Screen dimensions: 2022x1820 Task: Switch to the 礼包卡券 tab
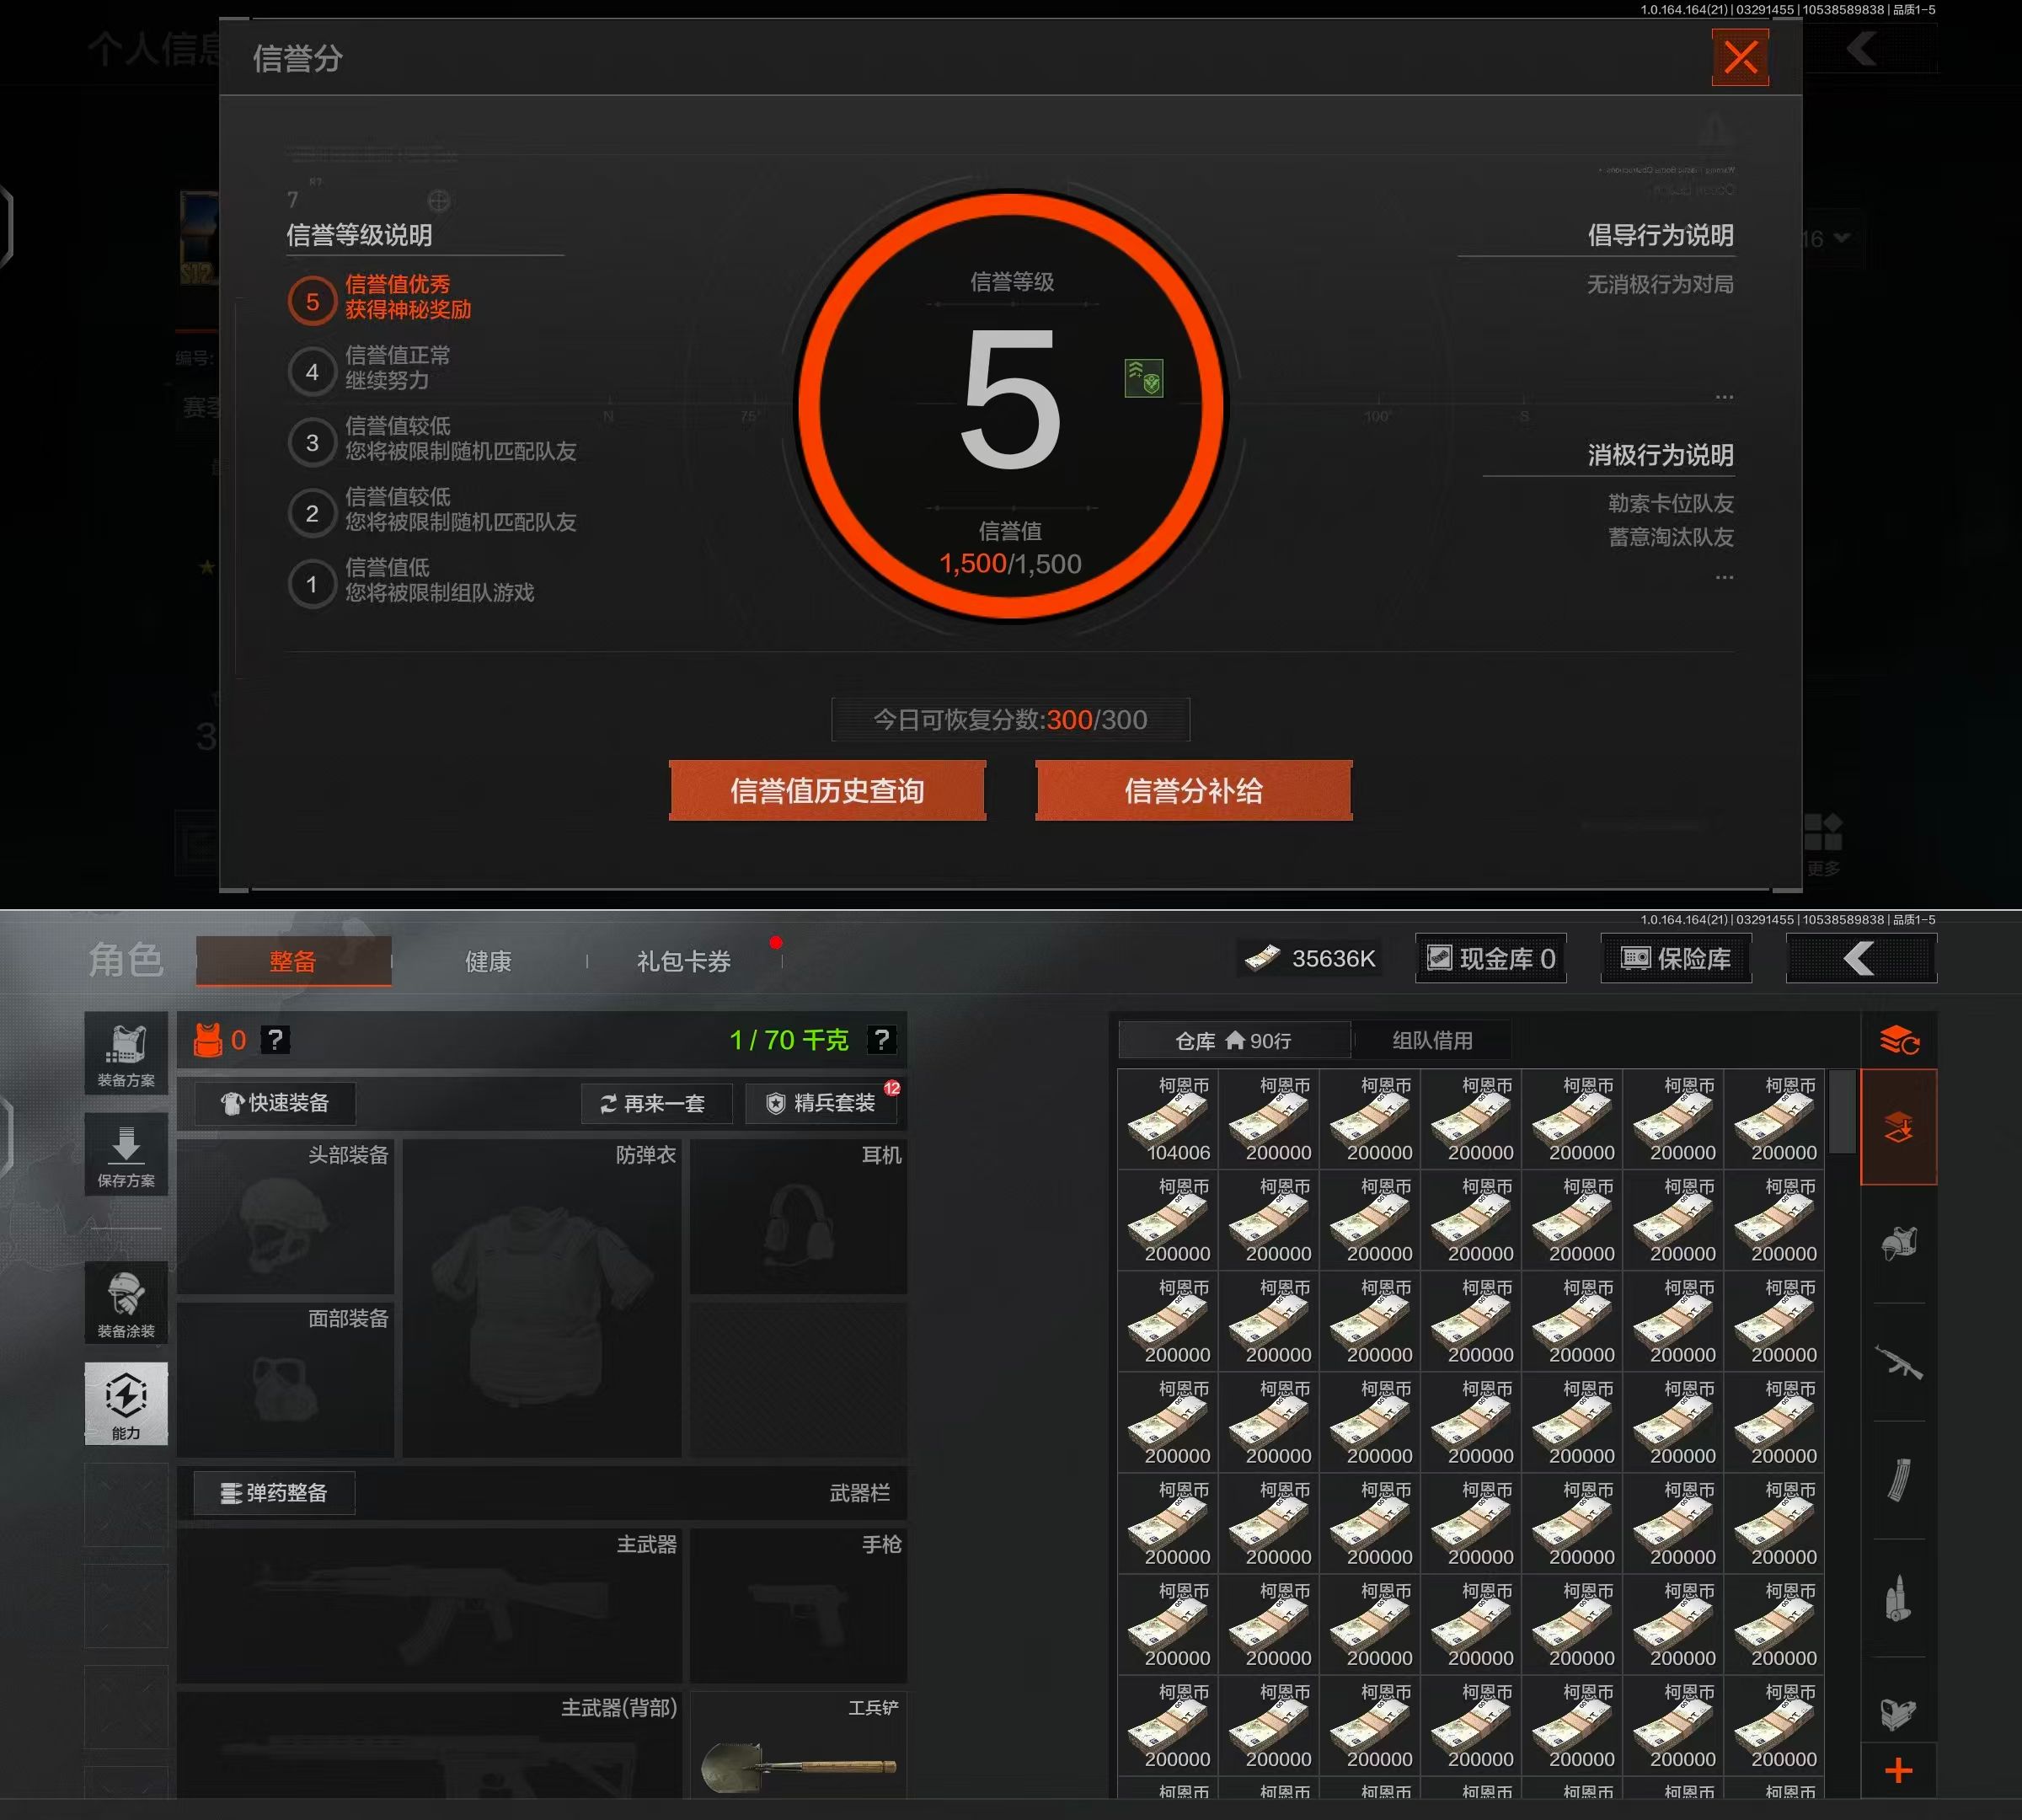click(684, 962)
